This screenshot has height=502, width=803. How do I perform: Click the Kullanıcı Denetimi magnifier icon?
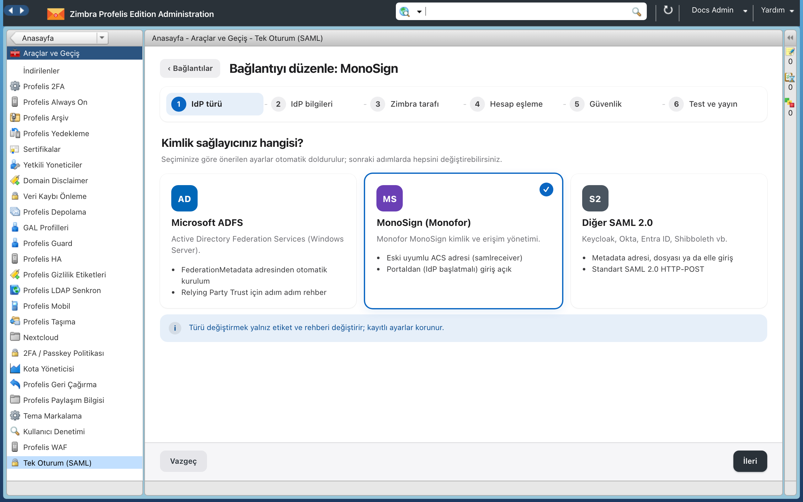point(15,431)
